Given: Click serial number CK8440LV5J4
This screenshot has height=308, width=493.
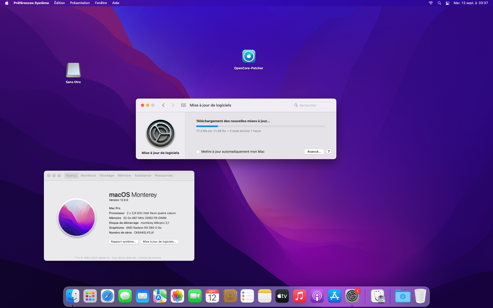Looking at the screenshot, I should pos(144,233).
